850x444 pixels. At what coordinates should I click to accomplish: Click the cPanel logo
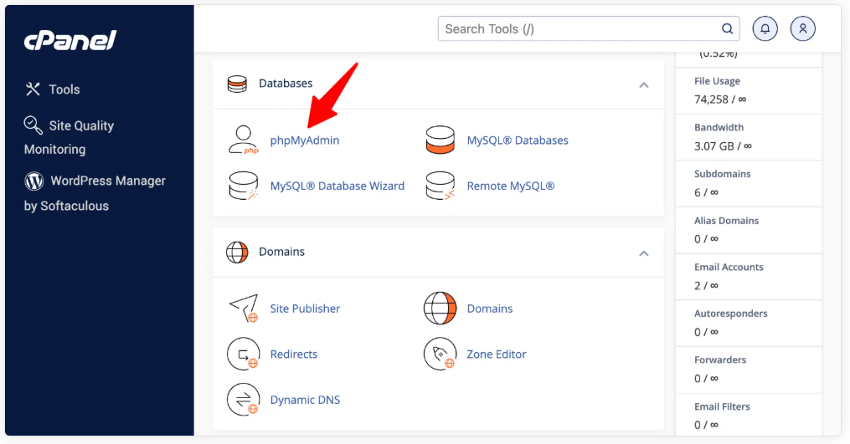point(70,41)
